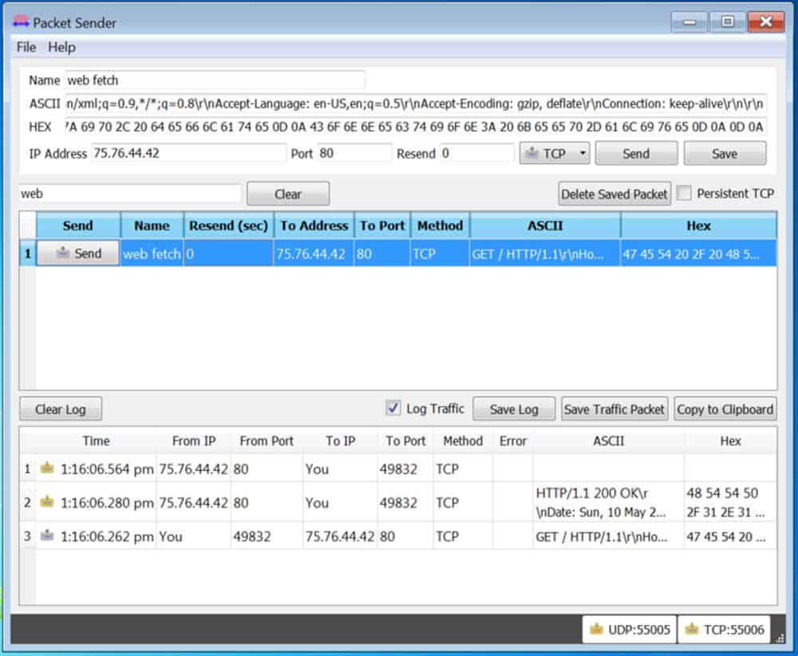Click Delete Saved Packet button

click(x=614, y=194)
